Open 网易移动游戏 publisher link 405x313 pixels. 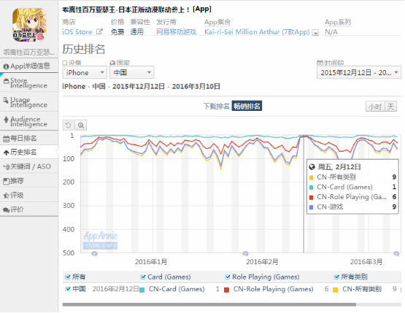pyautogui.click(x=176, y=32)
